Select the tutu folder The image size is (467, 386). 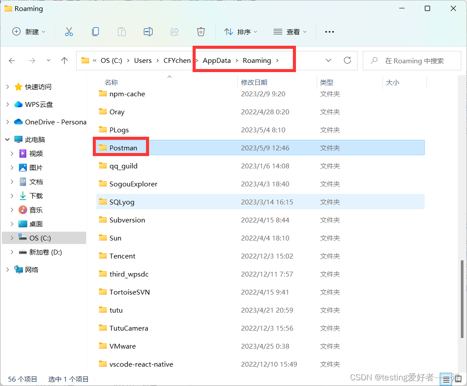(x=260, y=310)
